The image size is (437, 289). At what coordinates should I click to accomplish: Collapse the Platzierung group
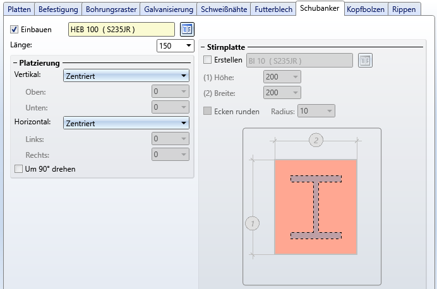(15, 63)
